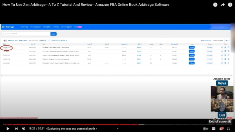The width and height of the screenshot is (235, 132).
Task: Select the Night Trilogy book title
Action: (x=56, y=47)
